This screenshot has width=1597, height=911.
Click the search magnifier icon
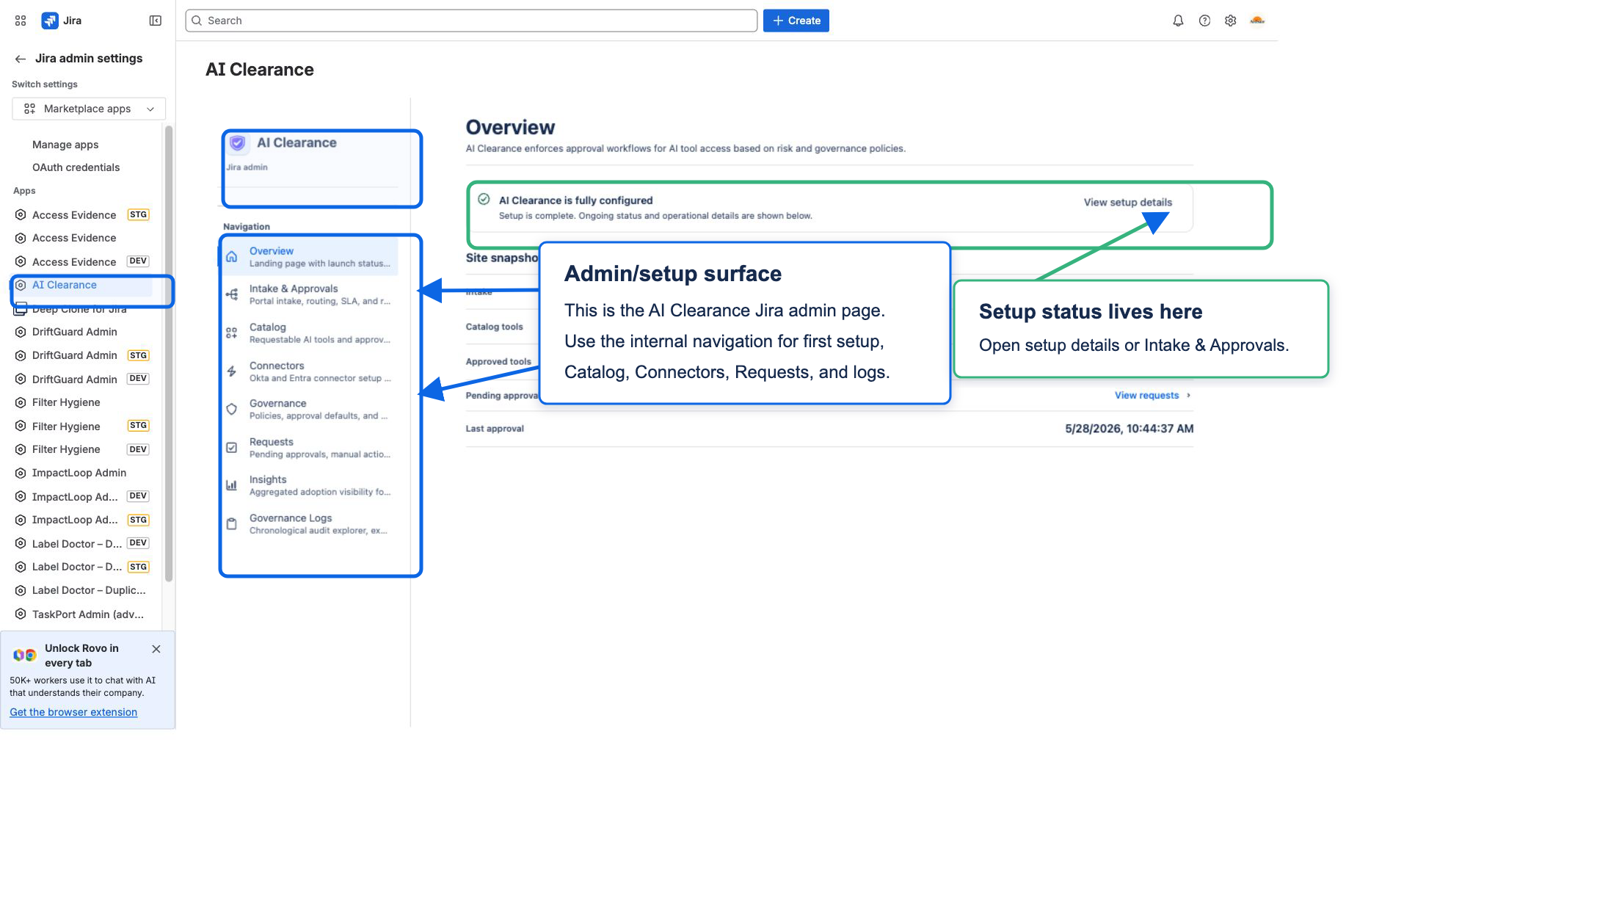click(x=197, y=21)
